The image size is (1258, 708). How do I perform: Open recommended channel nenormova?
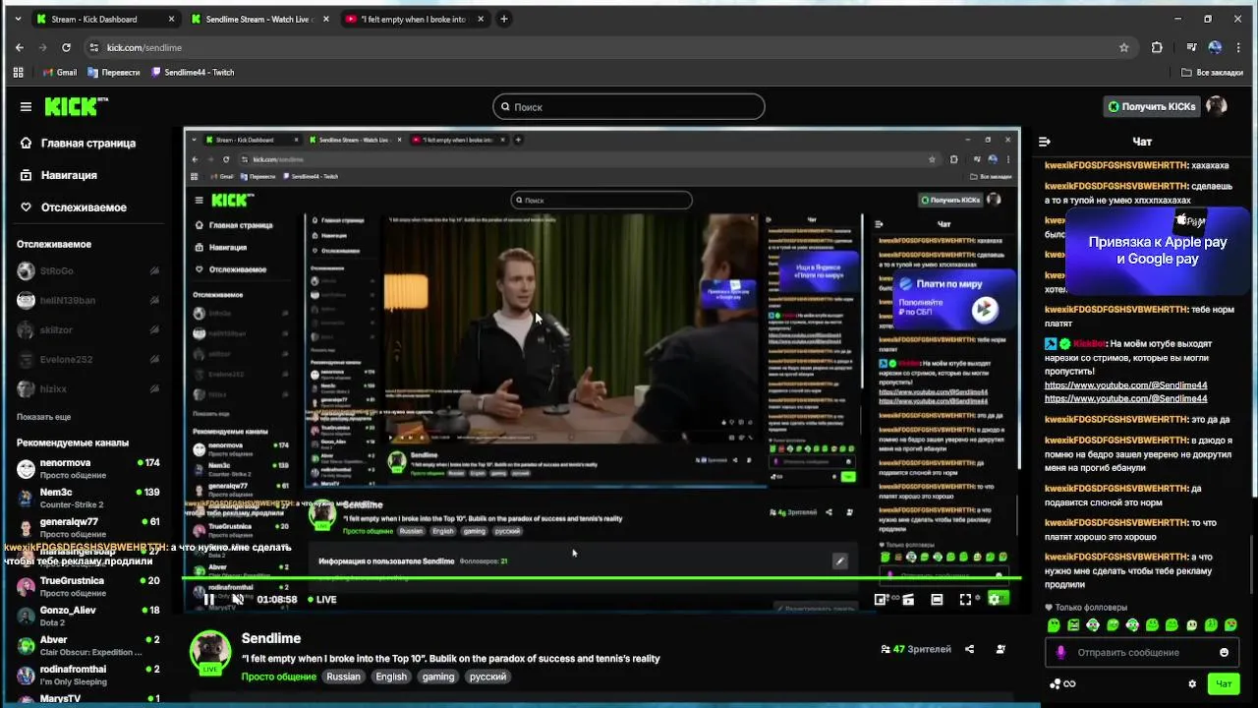(x=88, y=468)
